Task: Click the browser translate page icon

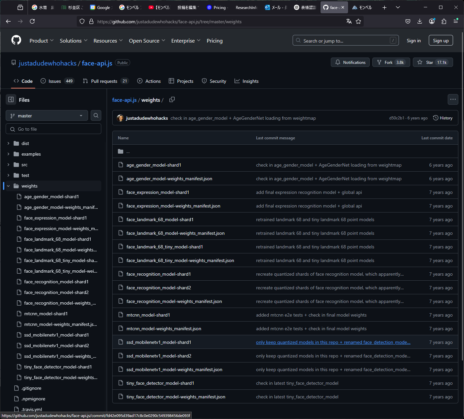Action: pyautogui.click(x=349, y=21)
